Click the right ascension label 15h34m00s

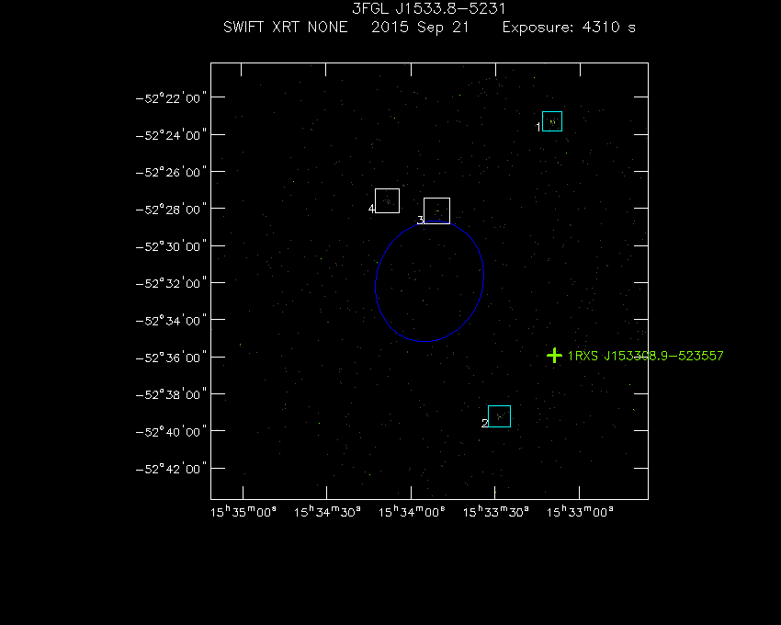pyautogui.click(x=412, y=512)
